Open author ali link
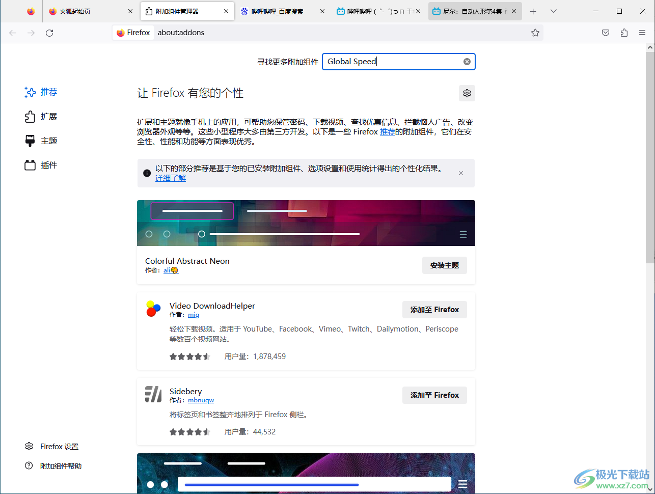Viewport: 655px width, 494px height. point(171,270)
